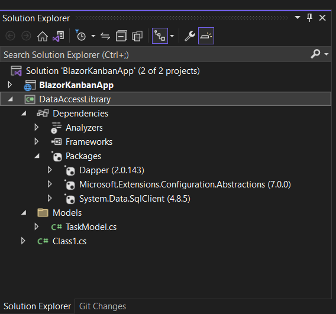Select Dapper (2.0.143) package
Image resolution: width=336 pixels, height=314 pixels.
coord(112,170)
